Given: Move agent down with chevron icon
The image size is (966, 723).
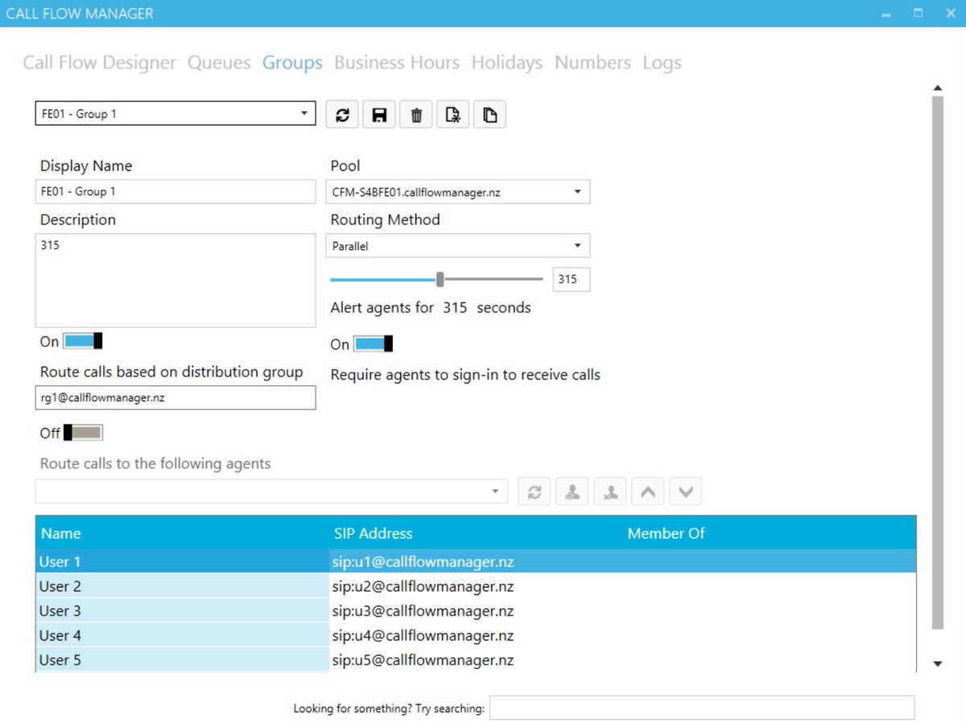Looking at the screenshot, I should 686,491.
